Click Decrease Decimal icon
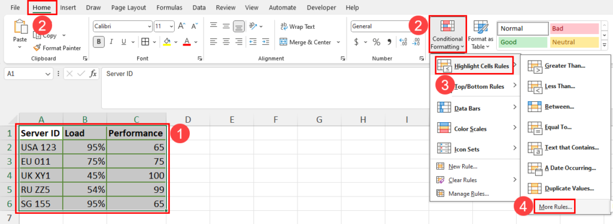The width and height of the screenshot is (613, 224). point(417,42)
